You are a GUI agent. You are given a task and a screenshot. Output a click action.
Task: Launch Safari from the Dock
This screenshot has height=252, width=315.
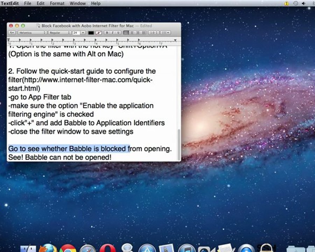[87, 248]
